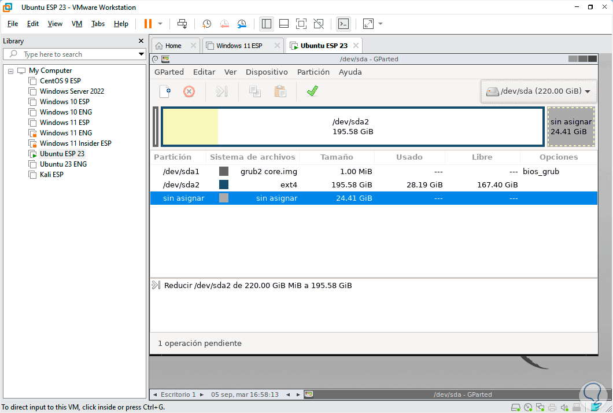Screen dimensions: 613x413
Task: Click the paste partition icon
Action: click(x=280, y=91)
